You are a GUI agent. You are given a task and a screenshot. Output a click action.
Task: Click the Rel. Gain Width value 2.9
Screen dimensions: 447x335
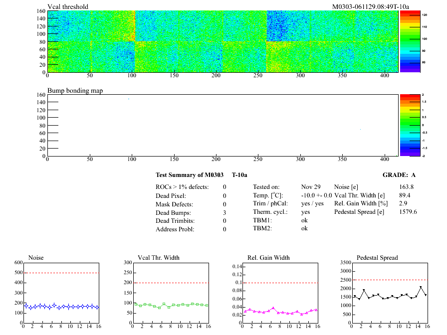[403, 204]
